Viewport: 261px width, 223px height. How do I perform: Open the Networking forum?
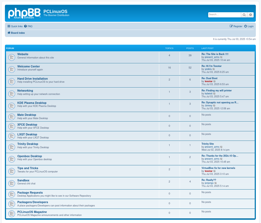[x=25, y=91]
